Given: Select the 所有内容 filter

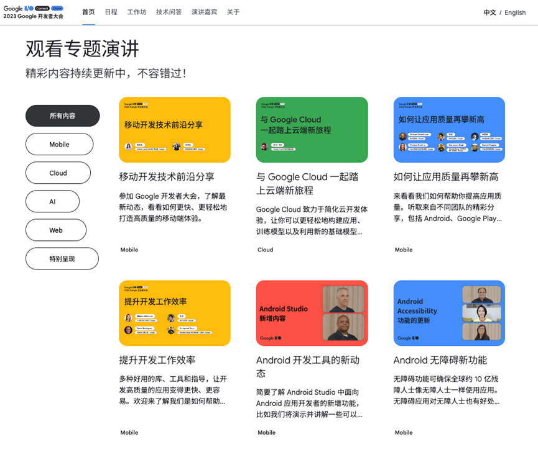Looking at the screenshot, I should tap(62, 115).
